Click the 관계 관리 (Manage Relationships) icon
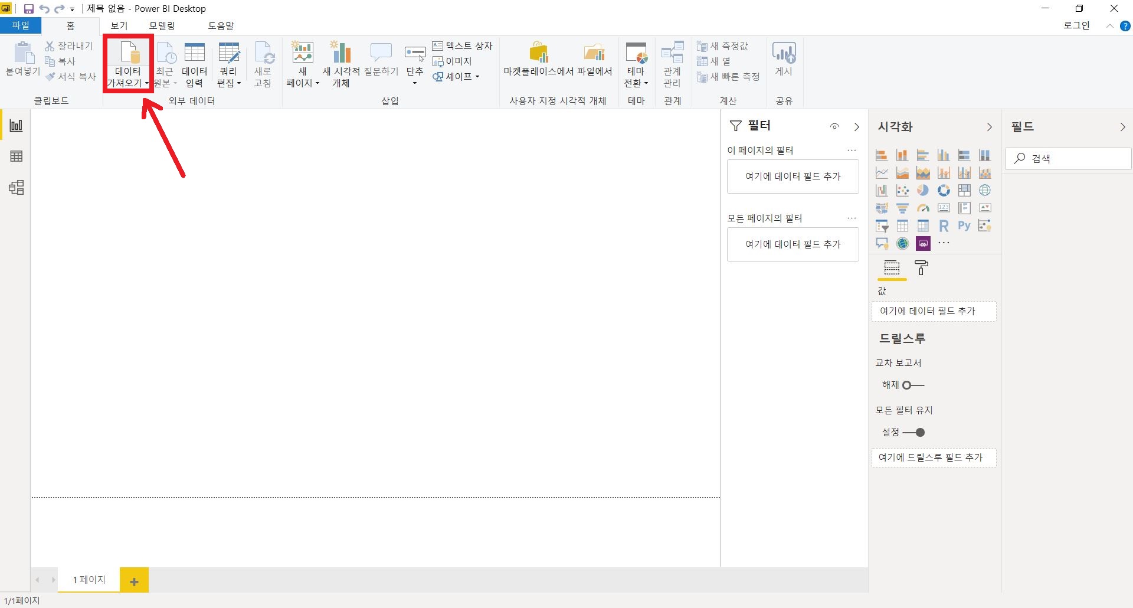This screenshot has height=608, width=1133. (x=672, y=53)
